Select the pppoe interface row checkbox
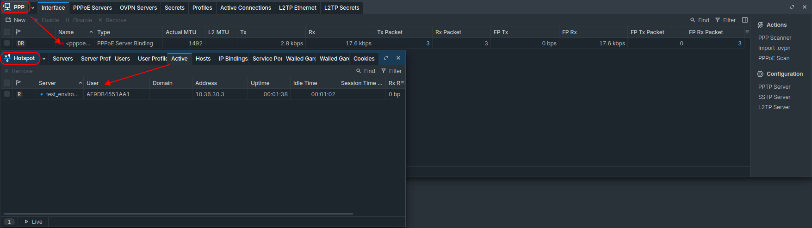The width and height of the screenshot is (812, 228). point(7,43)
